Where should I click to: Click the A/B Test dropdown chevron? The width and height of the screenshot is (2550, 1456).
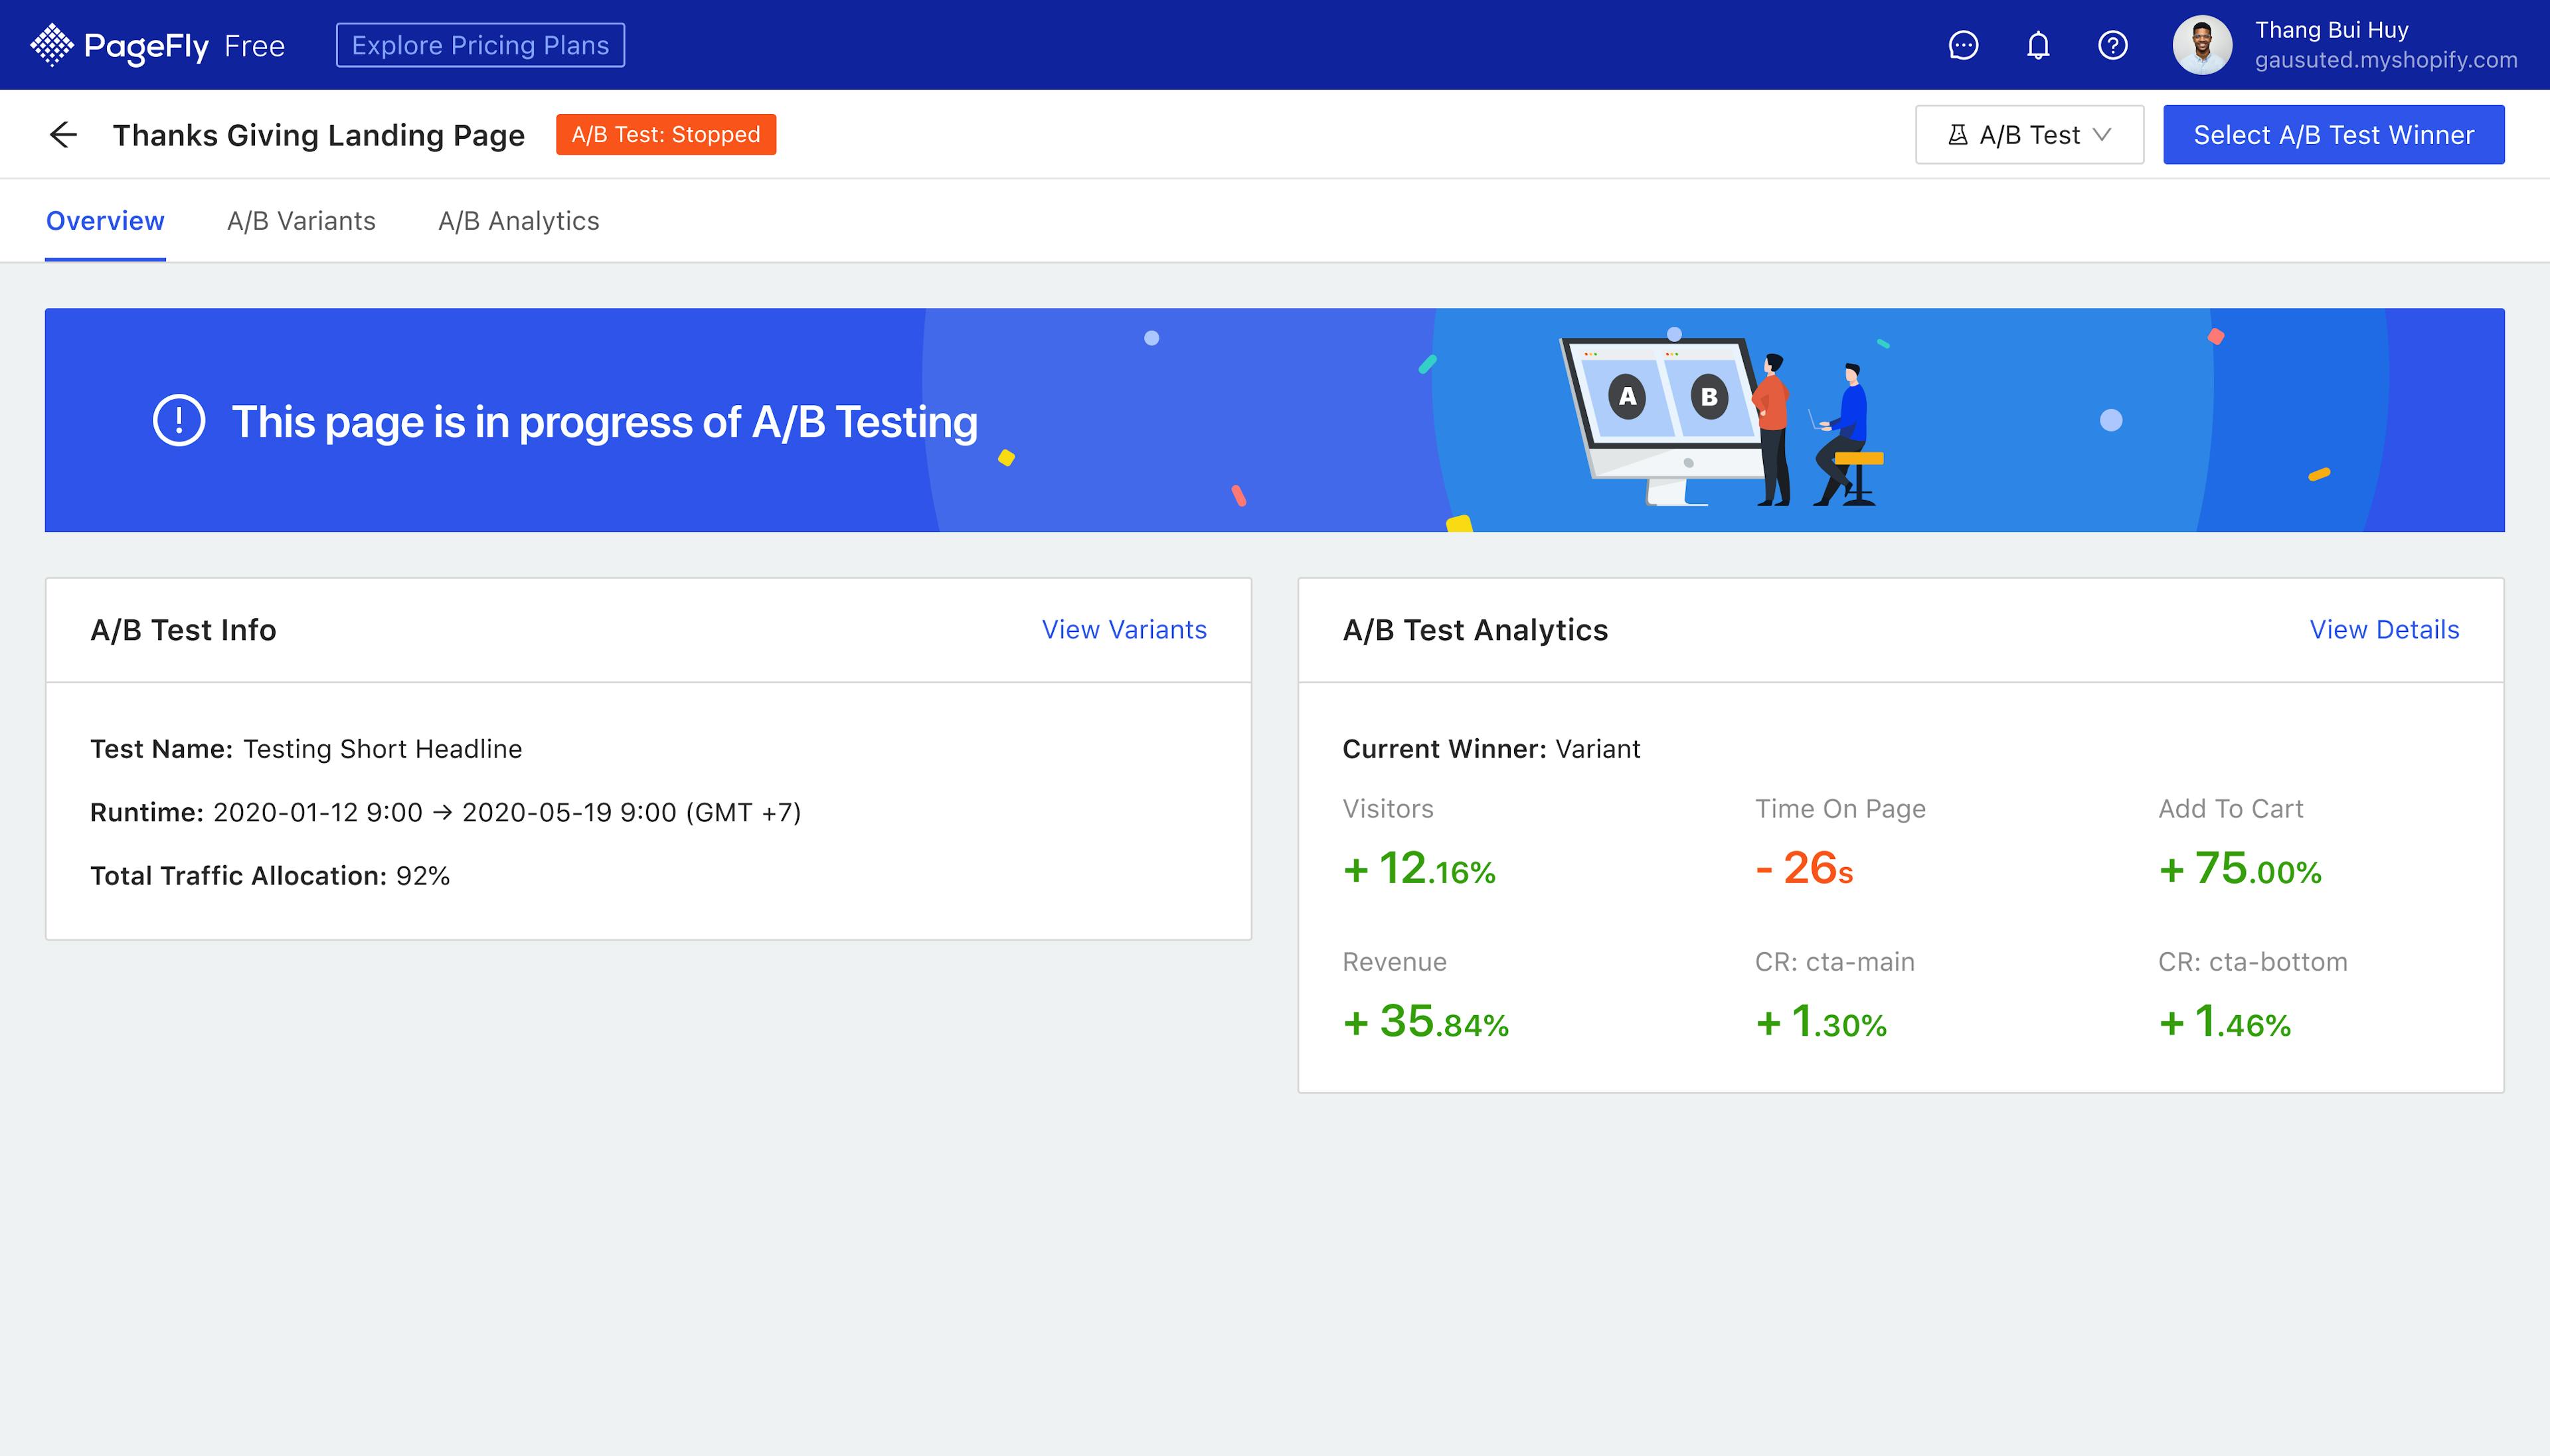2102,135
